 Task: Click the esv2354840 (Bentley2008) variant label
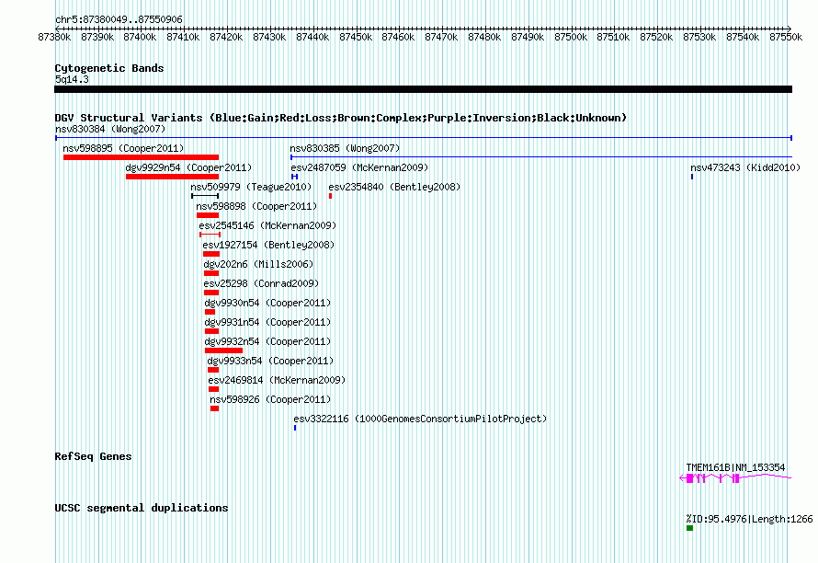393,187
